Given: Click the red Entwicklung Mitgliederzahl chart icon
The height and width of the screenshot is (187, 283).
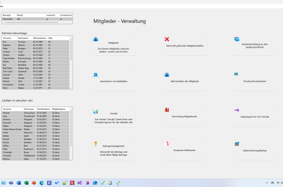Looking at the screenshot, I should [x=167, y=110].
